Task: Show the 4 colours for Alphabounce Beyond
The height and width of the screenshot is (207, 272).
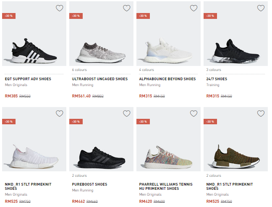Action: pos(146,70)
